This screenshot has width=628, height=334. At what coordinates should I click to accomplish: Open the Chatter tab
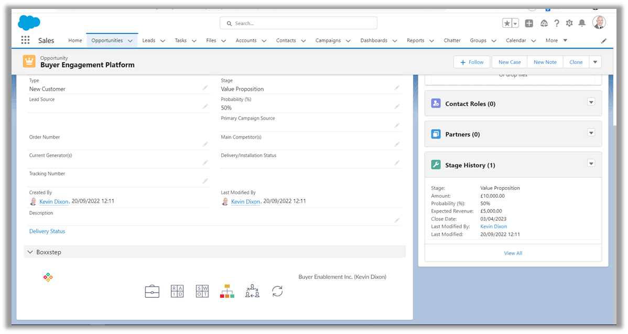tap(452, 40)
